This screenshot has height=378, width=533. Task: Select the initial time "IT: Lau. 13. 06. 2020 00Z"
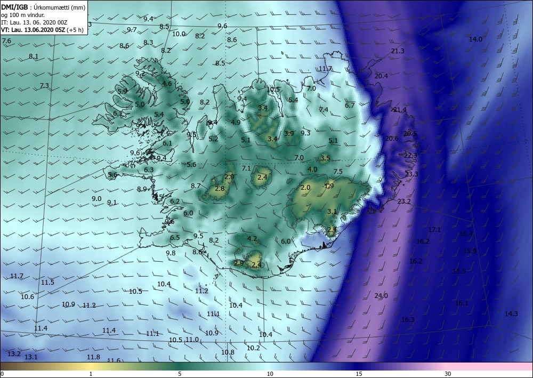(34, 22)
